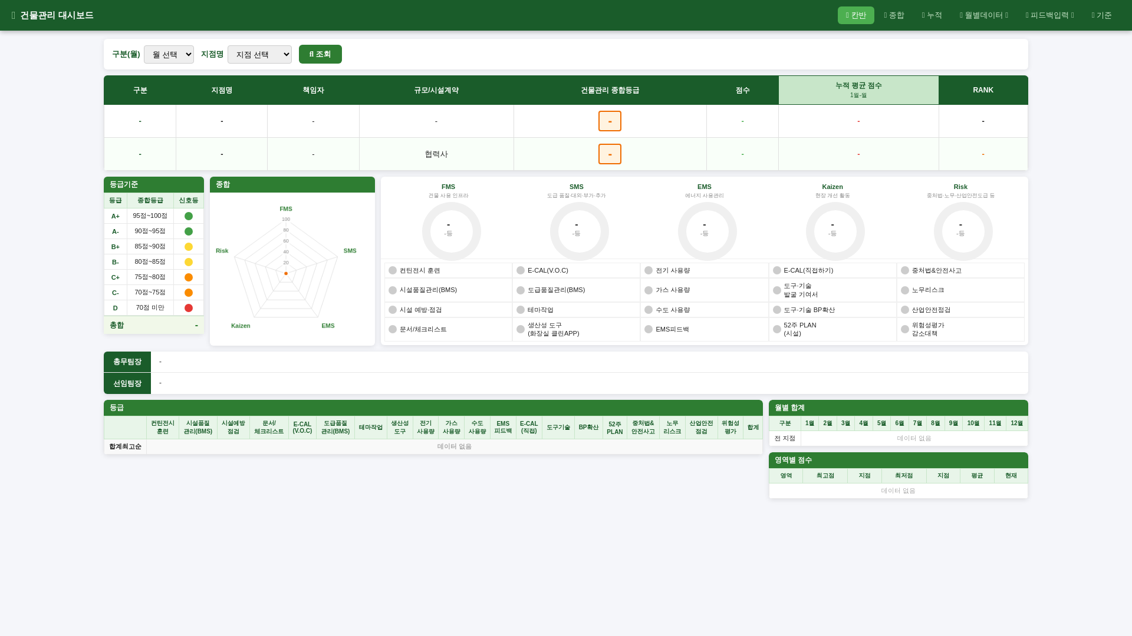Screen dimensions: 1132x636
Task: Click the C- grade orange signal dot
Action: (189, 293)
